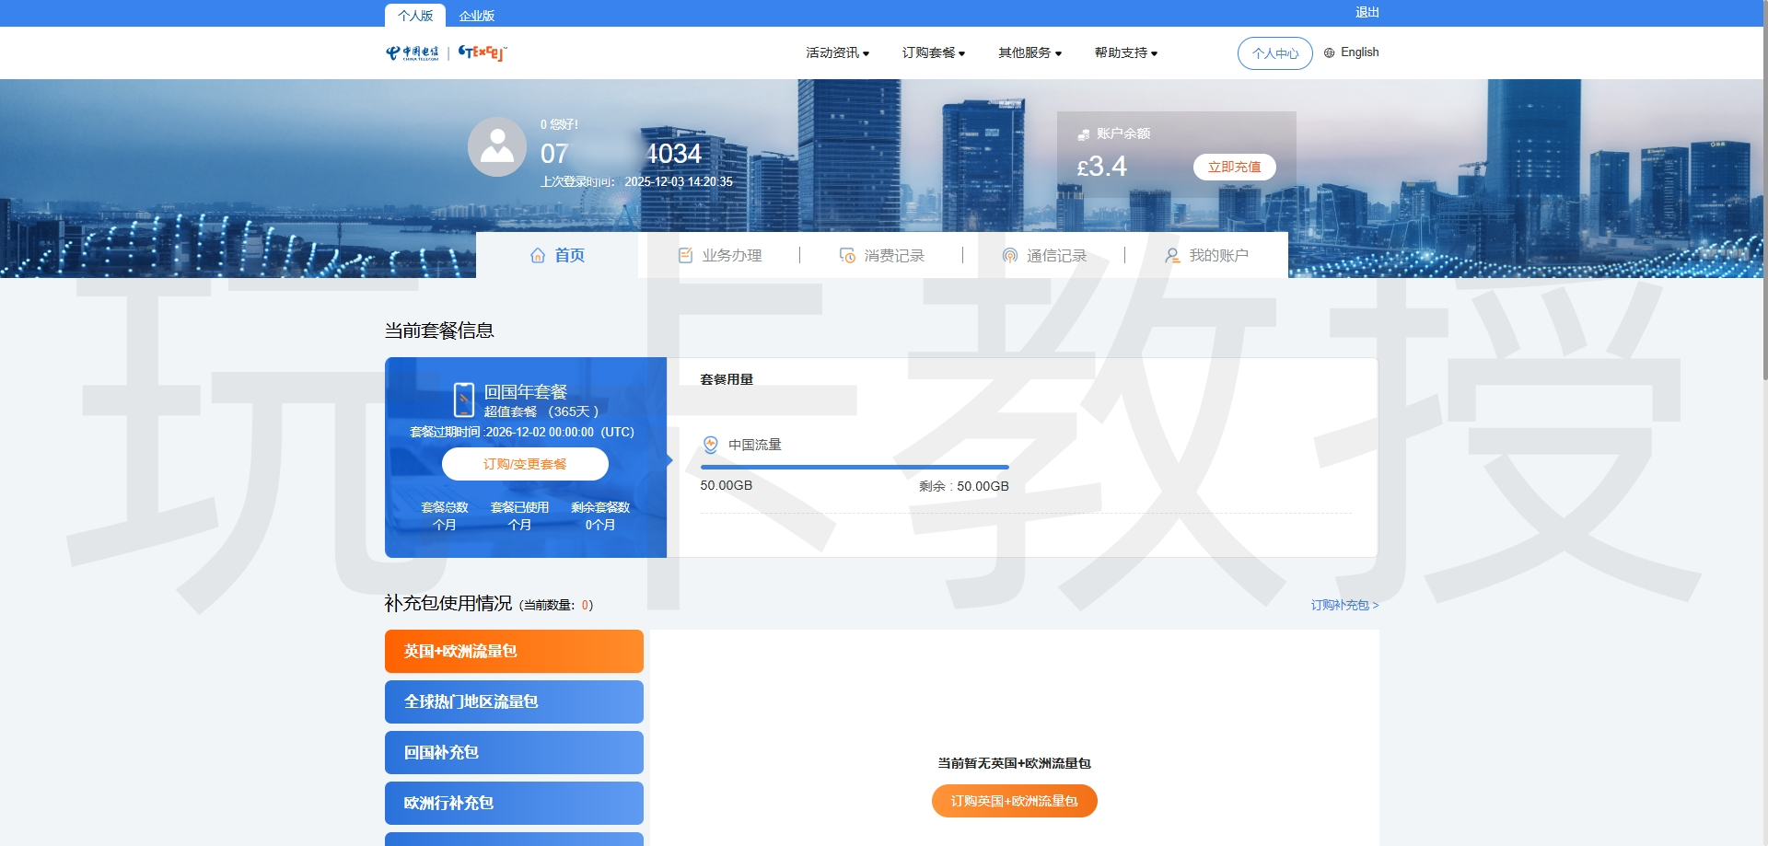Click the clock icon on 消费记录 tab

point(847,255)
